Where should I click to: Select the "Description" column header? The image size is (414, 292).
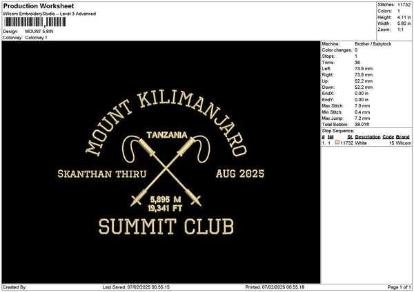pyautogui.click(x=368, y=137)
